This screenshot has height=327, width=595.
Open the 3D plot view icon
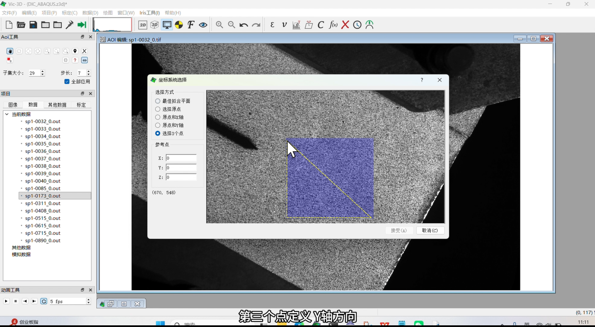155,25
